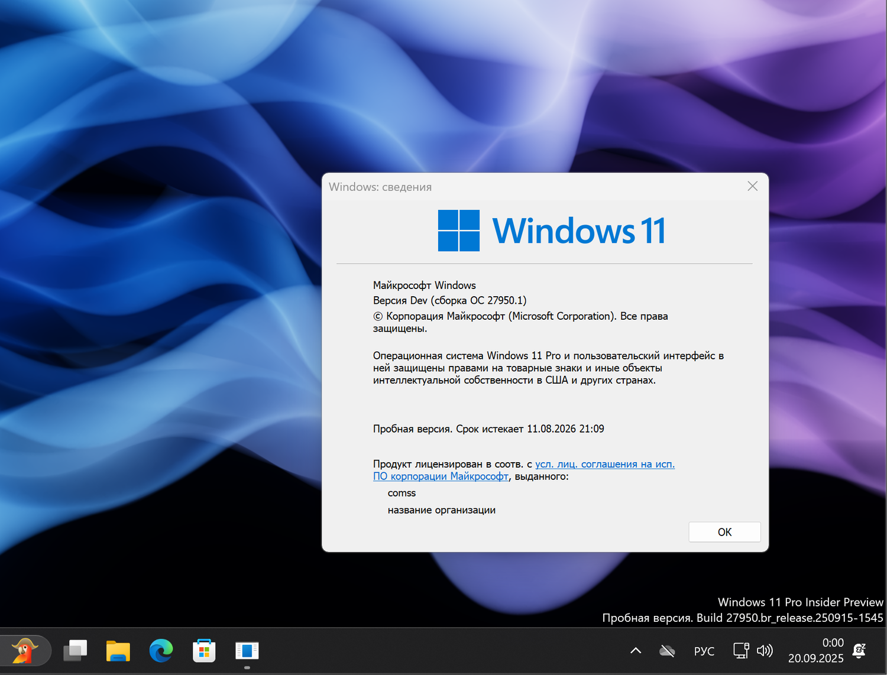Launch File Explorer from the taskbar
887x675 pixels.
click(x=118, y=650)
